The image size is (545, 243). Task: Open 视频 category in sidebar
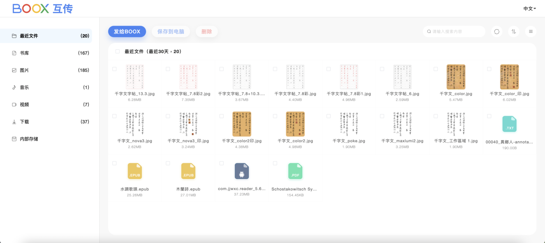coord(46,104)
